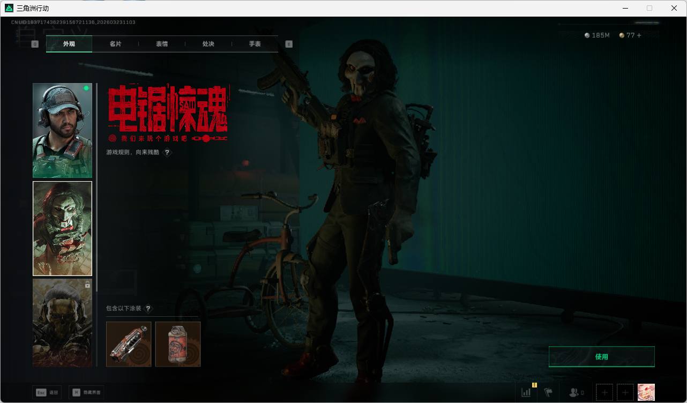
Task: Select the bearded operator default skin thumbnail
Action: coord(62,130)
